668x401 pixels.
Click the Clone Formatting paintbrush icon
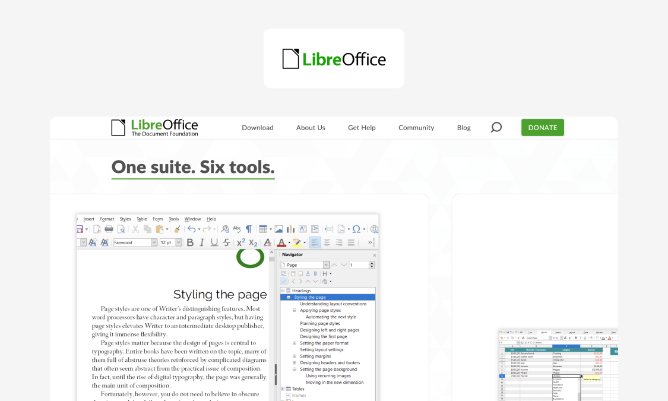(177, 229)
